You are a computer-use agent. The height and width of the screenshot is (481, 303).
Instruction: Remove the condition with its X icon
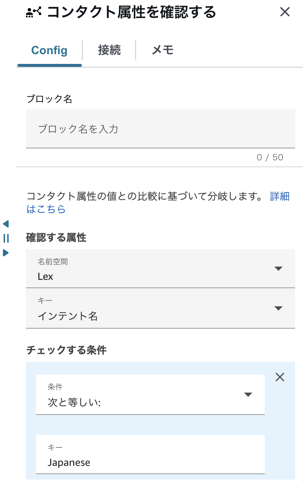[280, 377]
